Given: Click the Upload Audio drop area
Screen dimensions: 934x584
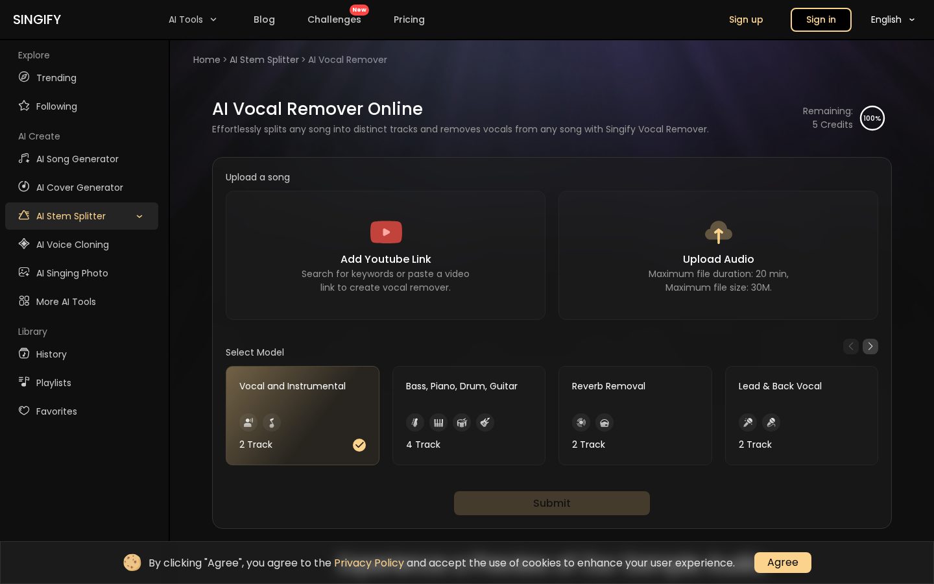Looking at the screenshot, I should point(719,255).
